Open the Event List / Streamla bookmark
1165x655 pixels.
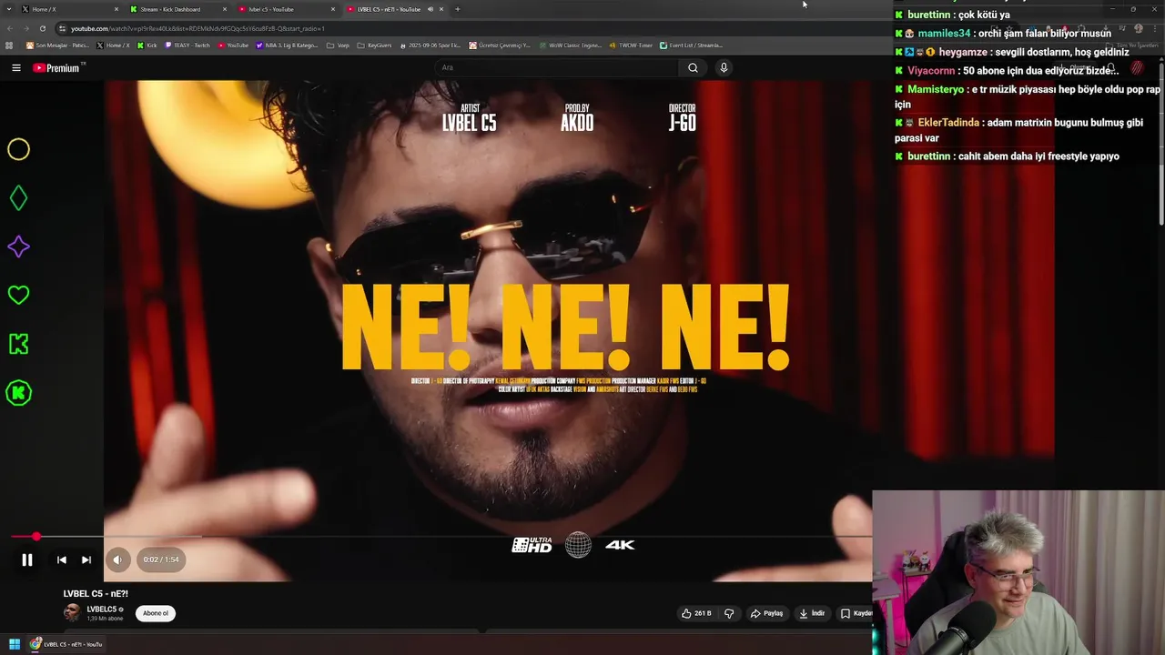click(x=691, y=45)
